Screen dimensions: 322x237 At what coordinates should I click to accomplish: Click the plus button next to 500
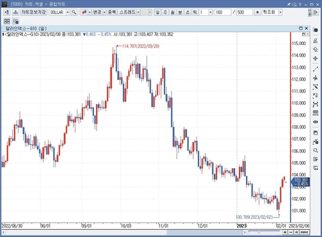[x=257, y=12]
